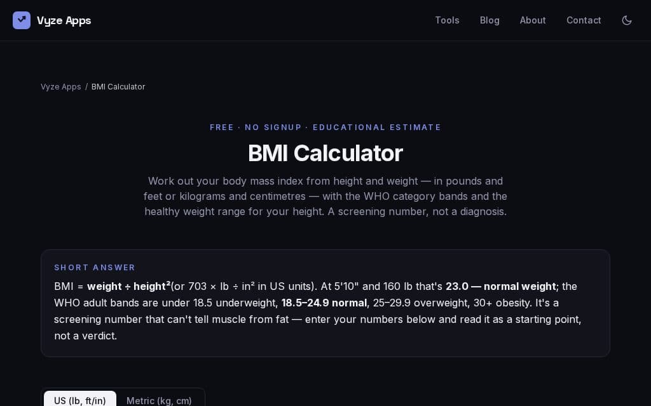Click the Free No Signup tagline
The height and width of the screenshot is (406, 651).
click(325, 127)
